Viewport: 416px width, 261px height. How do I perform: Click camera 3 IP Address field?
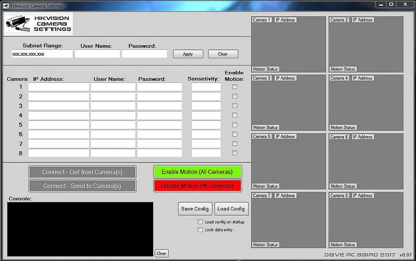pyautogui.click(x=59, y=106)
